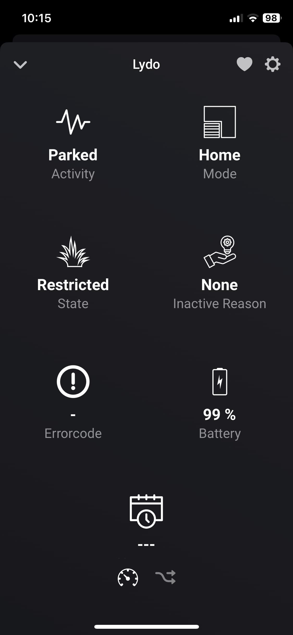Screen dimensions: 293x635
Task: Tap the Home mode text
Action: (x=220, y=155)
